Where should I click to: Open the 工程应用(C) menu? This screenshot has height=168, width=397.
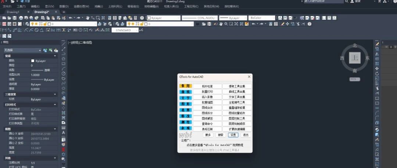(x=191, y=6)
